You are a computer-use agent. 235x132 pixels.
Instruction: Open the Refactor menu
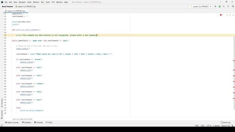pyautogui.click(x=36, y=2)
